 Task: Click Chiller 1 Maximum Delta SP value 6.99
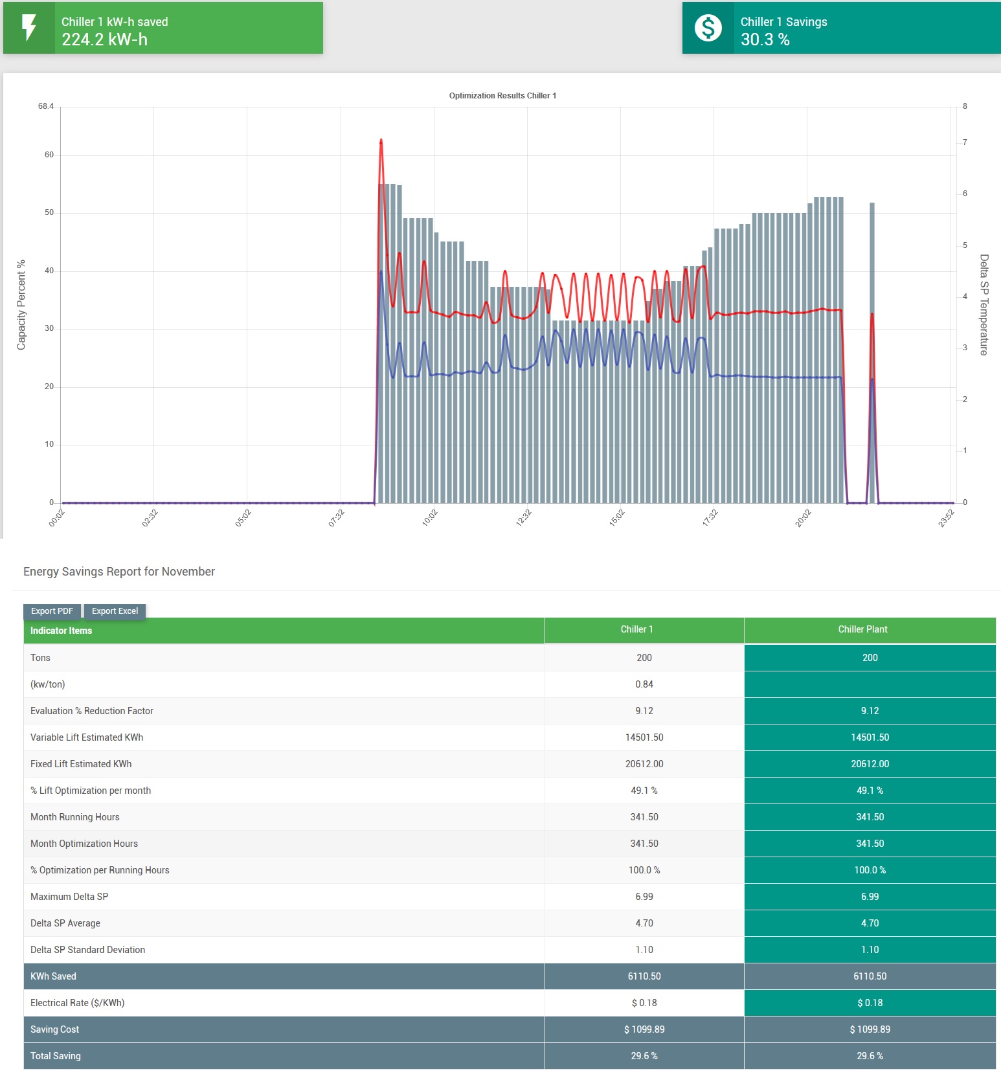click(x=644, y=897)
